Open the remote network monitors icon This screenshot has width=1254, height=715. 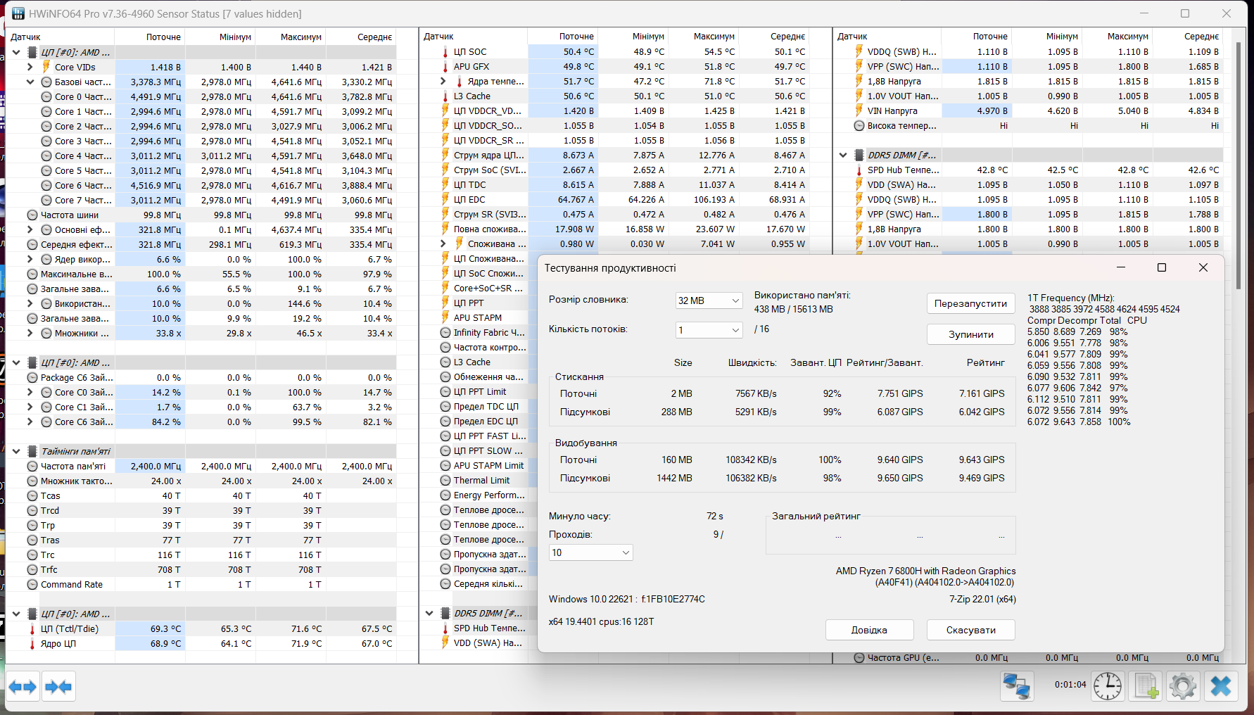(1017, 686)
